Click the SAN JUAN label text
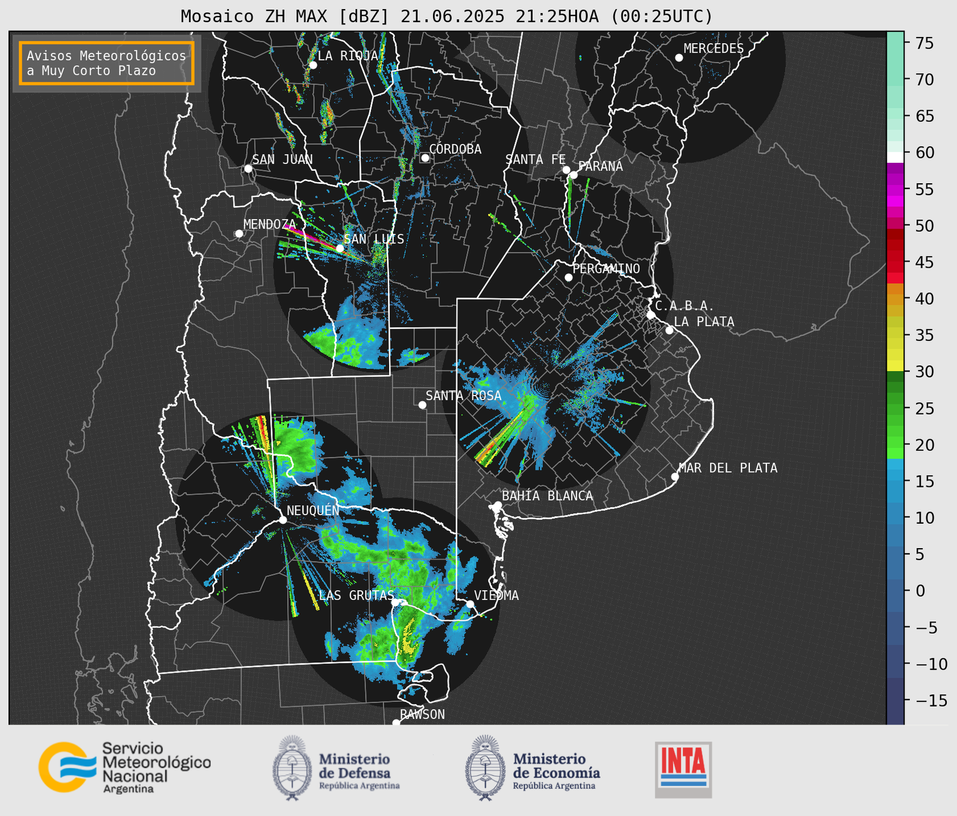This screenshot has width=957, height=816. [283, 159]
